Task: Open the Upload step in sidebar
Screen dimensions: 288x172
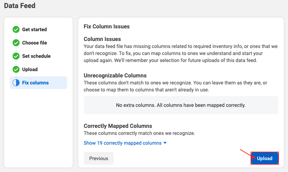Action: tap(30, 69)
